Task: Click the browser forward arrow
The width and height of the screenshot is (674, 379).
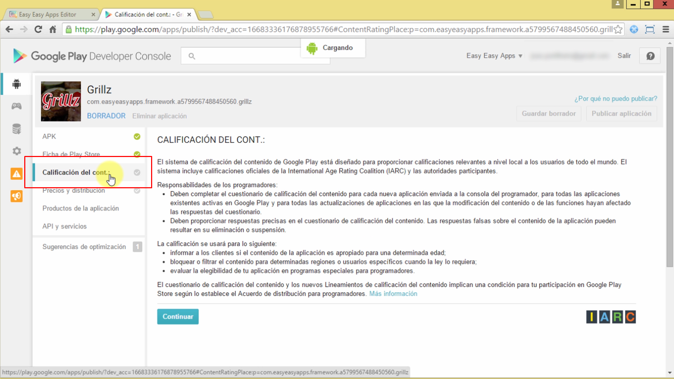Action: pos(24,30)
